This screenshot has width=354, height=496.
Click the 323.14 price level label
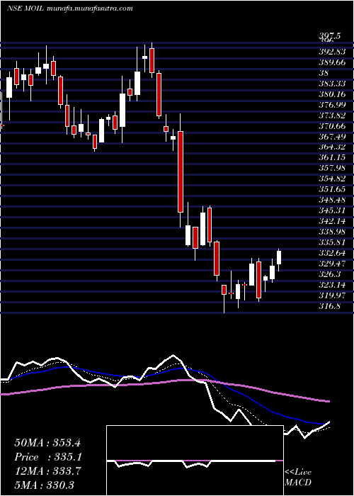pos(332,285)
